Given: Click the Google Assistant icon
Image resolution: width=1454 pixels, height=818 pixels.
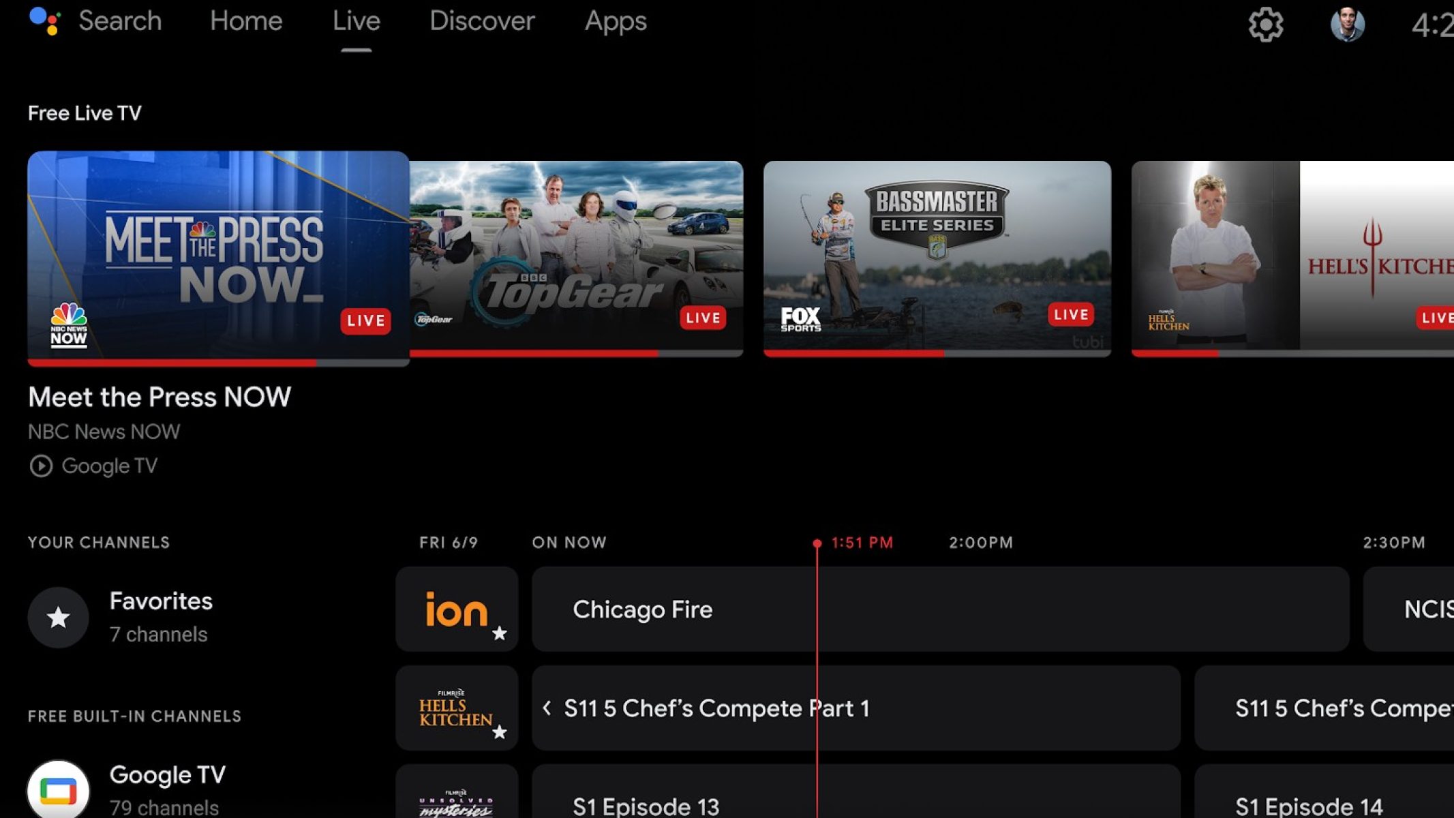Looking at the screenshot, I should pyautogui.click(x=45, y=21).
